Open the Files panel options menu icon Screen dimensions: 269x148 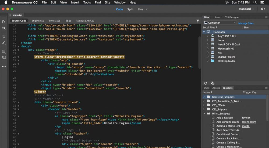266,17
